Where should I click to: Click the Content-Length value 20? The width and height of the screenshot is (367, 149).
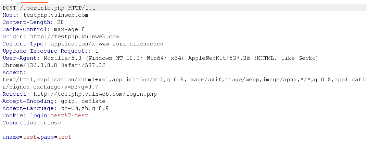tap(60, 22)
